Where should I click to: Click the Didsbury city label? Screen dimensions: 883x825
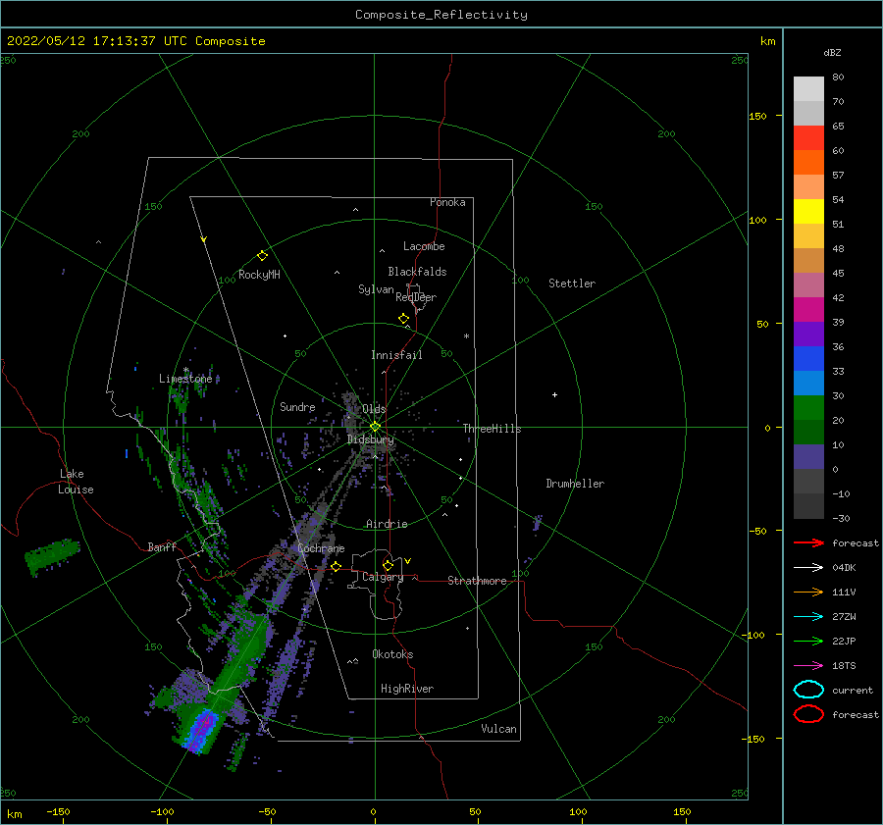[x=370, y=439]
